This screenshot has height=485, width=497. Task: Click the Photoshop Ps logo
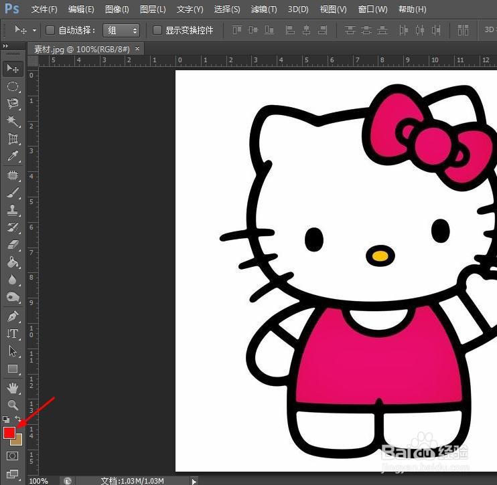pyautogui.click(x=12, y=9)
